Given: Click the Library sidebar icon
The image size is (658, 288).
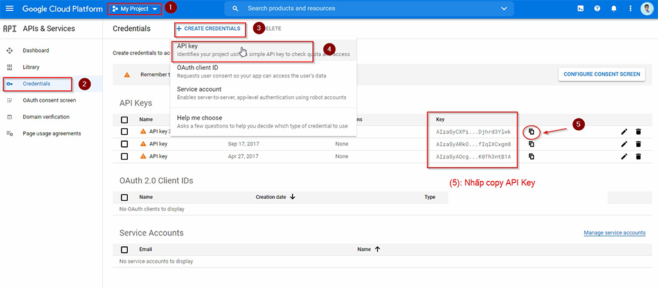Looking at the screenshot, I should (9, 67).
